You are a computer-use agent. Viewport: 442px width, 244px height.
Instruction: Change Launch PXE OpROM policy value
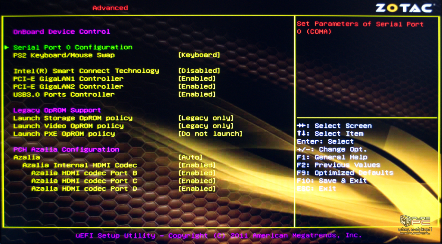pos(210,134)
